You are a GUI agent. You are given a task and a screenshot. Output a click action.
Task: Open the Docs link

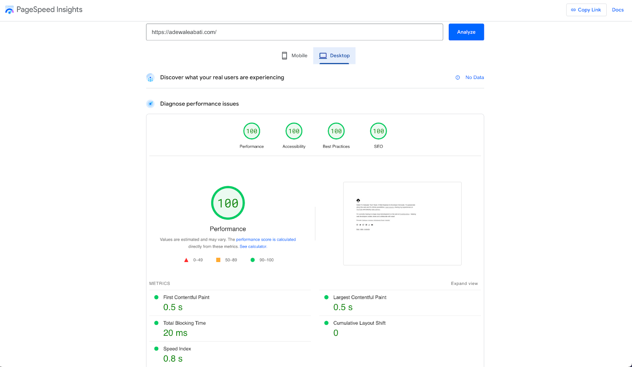click(618, 10)
